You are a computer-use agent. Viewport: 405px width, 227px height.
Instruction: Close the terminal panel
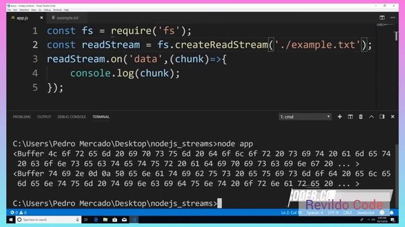(x=392, y=117)
